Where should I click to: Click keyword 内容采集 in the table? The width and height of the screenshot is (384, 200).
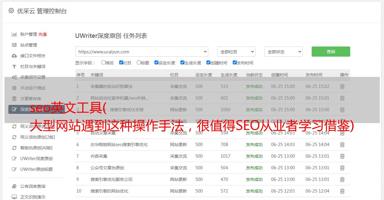pos(99,156)
